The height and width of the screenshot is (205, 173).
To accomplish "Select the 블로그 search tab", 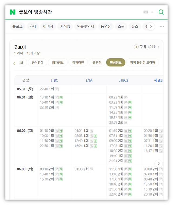I will 17,26.
